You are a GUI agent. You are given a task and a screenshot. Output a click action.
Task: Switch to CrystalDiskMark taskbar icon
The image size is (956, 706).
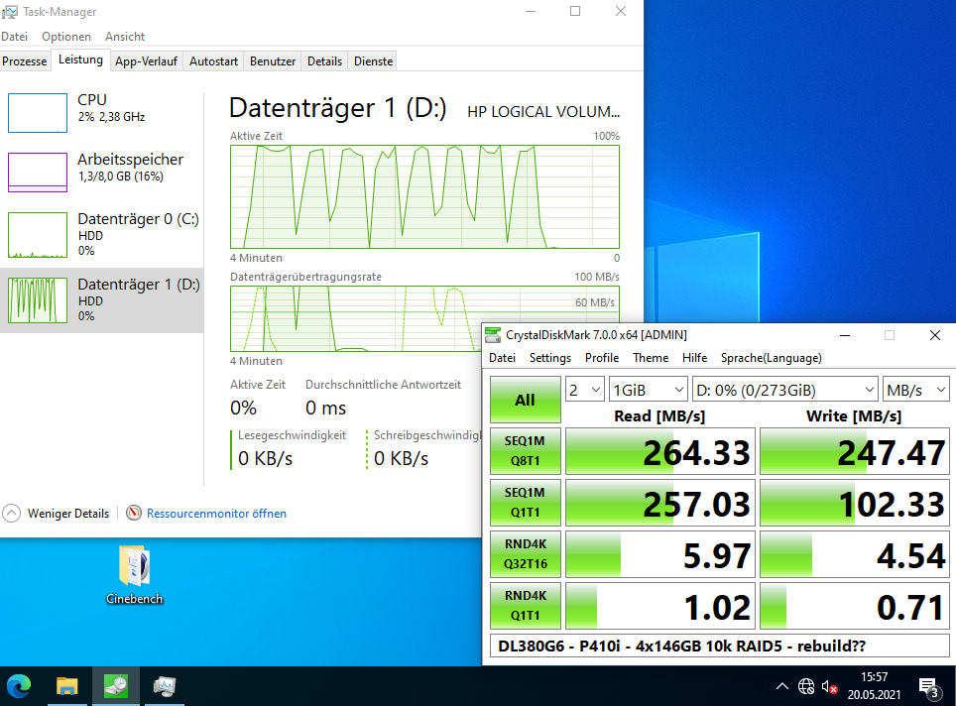tap(116, 686)
